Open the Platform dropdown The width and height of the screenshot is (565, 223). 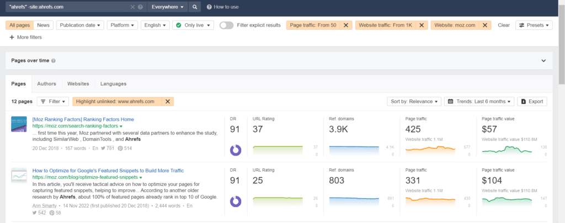point(122,25)
